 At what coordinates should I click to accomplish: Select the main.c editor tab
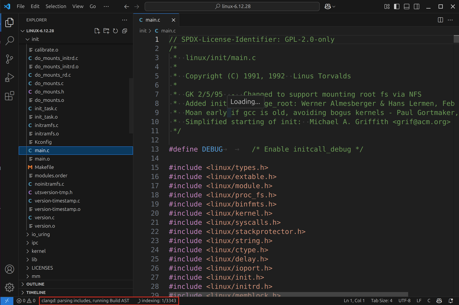pyautogui.click(x=157, y=20)
